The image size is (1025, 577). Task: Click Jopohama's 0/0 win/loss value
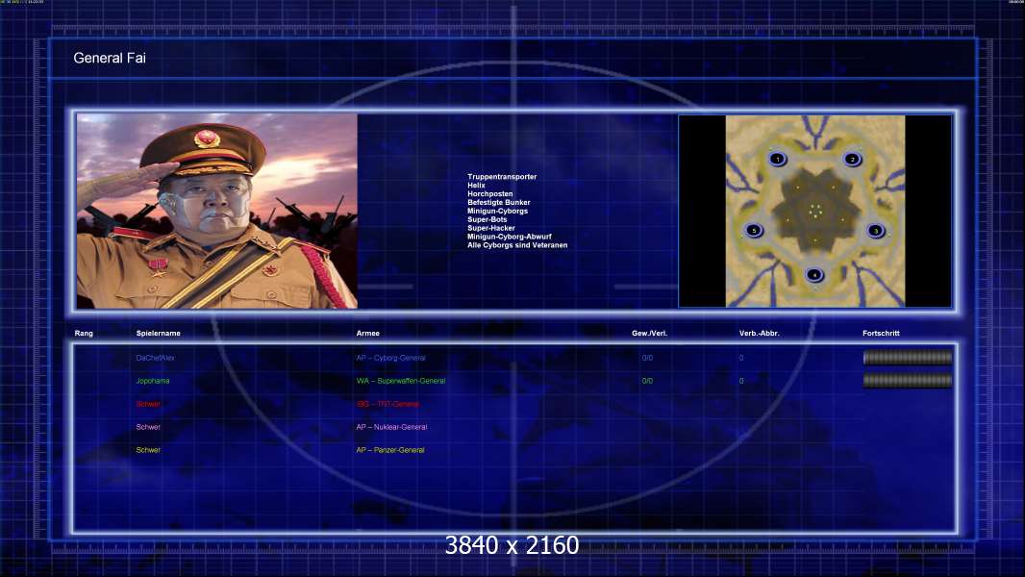click(647, 381)
